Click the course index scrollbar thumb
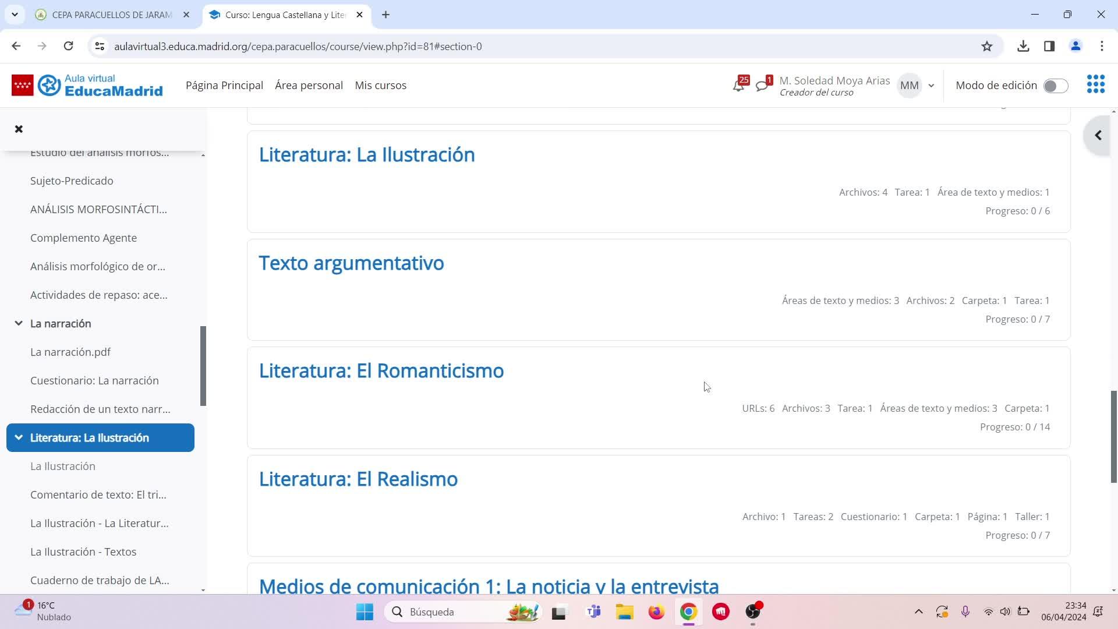Viewport: 1118px width, 629px height. click(x=203, y=366)
